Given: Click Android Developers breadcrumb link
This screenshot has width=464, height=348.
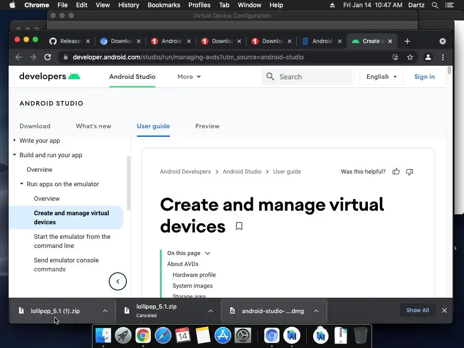Looking at the screenshot, I should pyautogui.click(x=185, y=172).
